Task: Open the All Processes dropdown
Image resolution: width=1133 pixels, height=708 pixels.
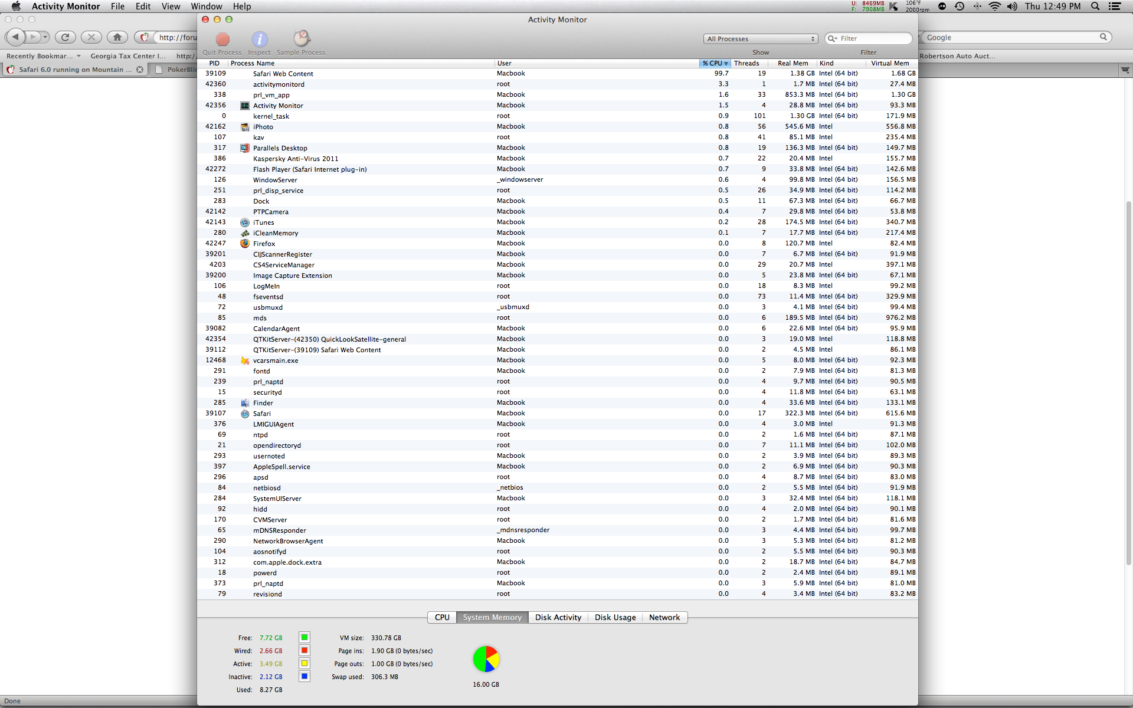Action: pos(761,39)
